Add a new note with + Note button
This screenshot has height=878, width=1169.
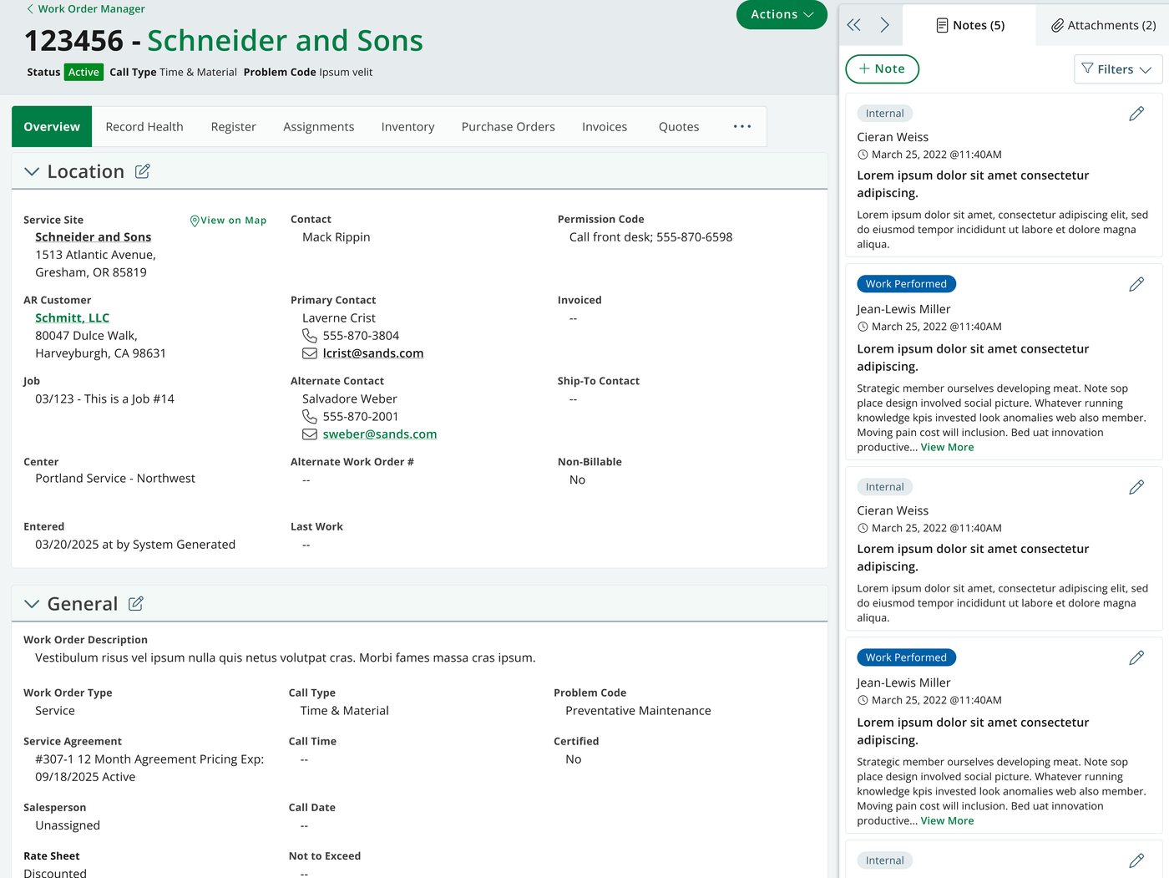882,69
